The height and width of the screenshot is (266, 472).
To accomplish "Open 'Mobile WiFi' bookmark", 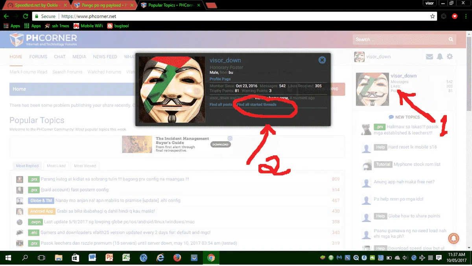I will [x=88, y=26].
